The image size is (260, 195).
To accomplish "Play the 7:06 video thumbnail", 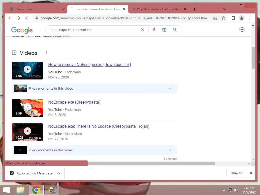I will [x=27, y=71].
